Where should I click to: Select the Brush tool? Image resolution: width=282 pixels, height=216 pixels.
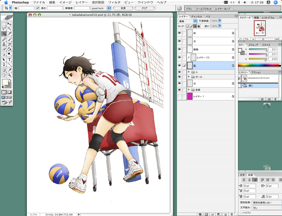pos(9,39)
